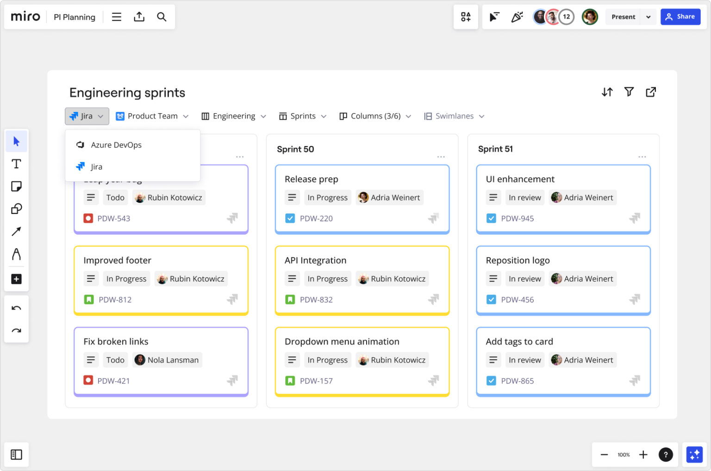Screen dimensions: 711x471
Task: Click the Undo arrow
Action: pos(16,307)
